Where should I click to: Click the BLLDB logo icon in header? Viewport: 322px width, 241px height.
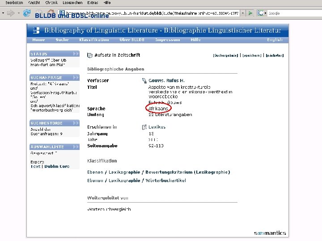pyautogui.click(x=36, y=30)
